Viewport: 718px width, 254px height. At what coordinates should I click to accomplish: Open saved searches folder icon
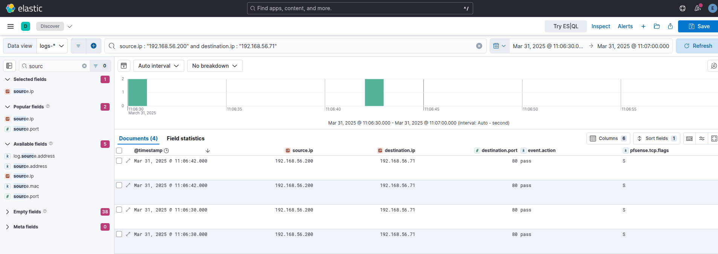coord(657,26)
